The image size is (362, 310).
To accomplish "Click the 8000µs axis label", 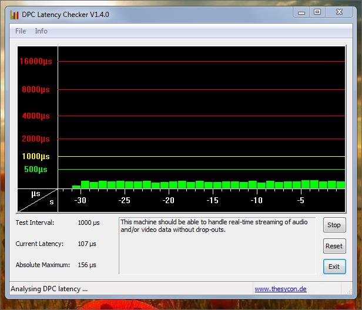I will (36, 89).
